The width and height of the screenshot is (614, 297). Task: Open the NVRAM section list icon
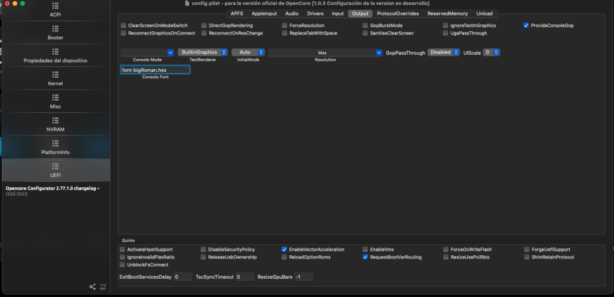click(55, 120)
